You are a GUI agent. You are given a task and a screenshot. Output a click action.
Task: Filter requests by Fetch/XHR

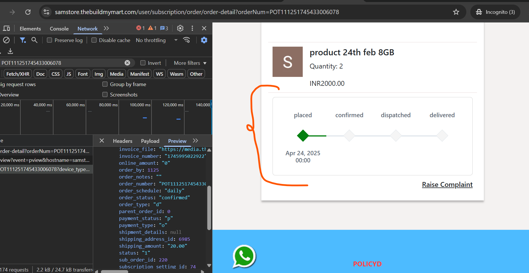point(18,74)
